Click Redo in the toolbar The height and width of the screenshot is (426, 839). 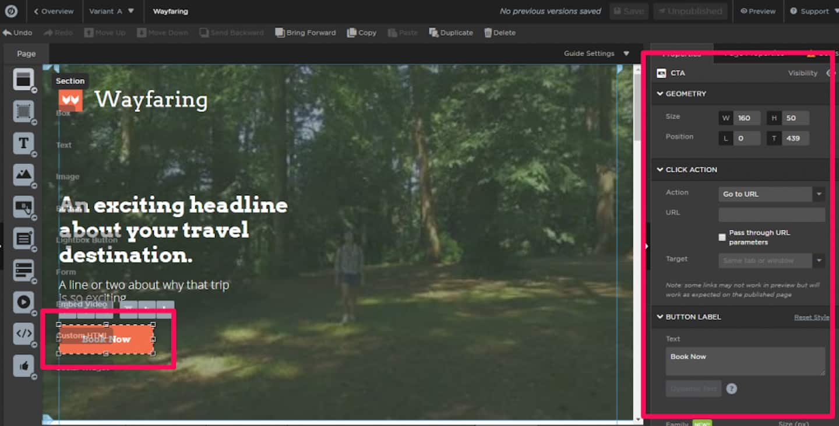pyautogui.click(x=58, y=33)
